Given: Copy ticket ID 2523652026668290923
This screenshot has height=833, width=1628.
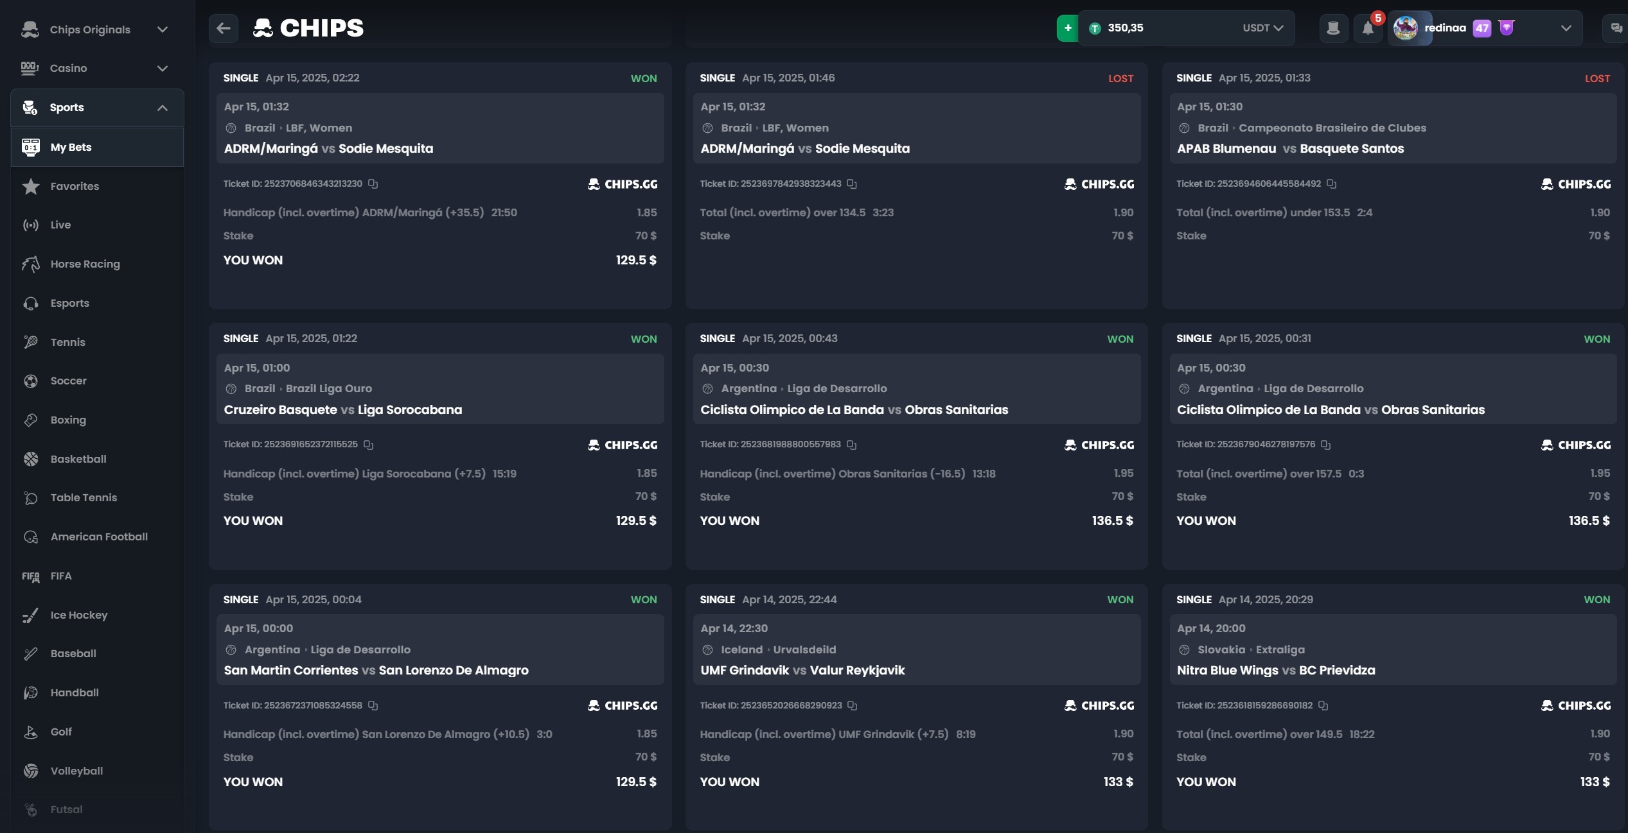Looking at the screenshot, I should [x=853, y=706].
